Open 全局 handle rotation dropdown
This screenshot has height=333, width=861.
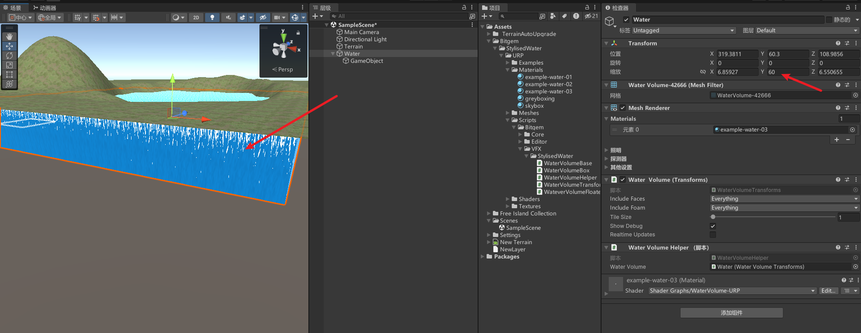click(x=49, y=18)
